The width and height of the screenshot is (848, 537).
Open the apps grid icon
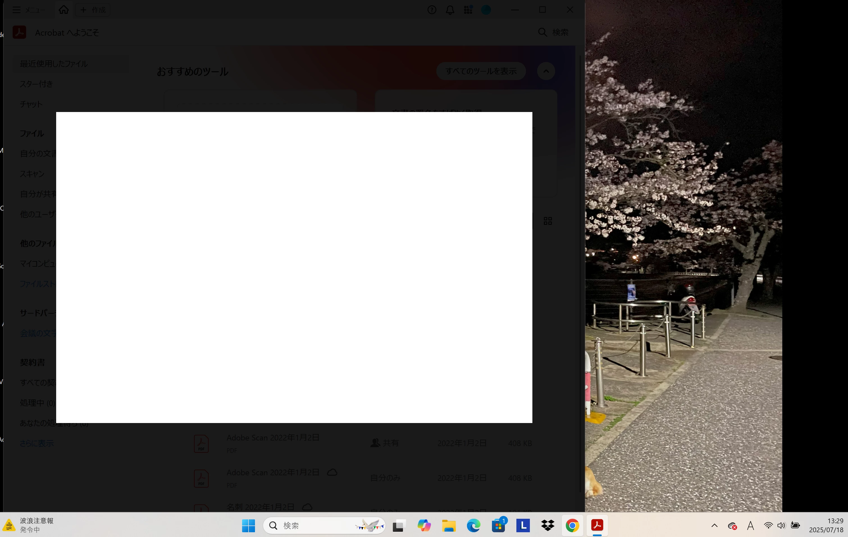point(468,10)
